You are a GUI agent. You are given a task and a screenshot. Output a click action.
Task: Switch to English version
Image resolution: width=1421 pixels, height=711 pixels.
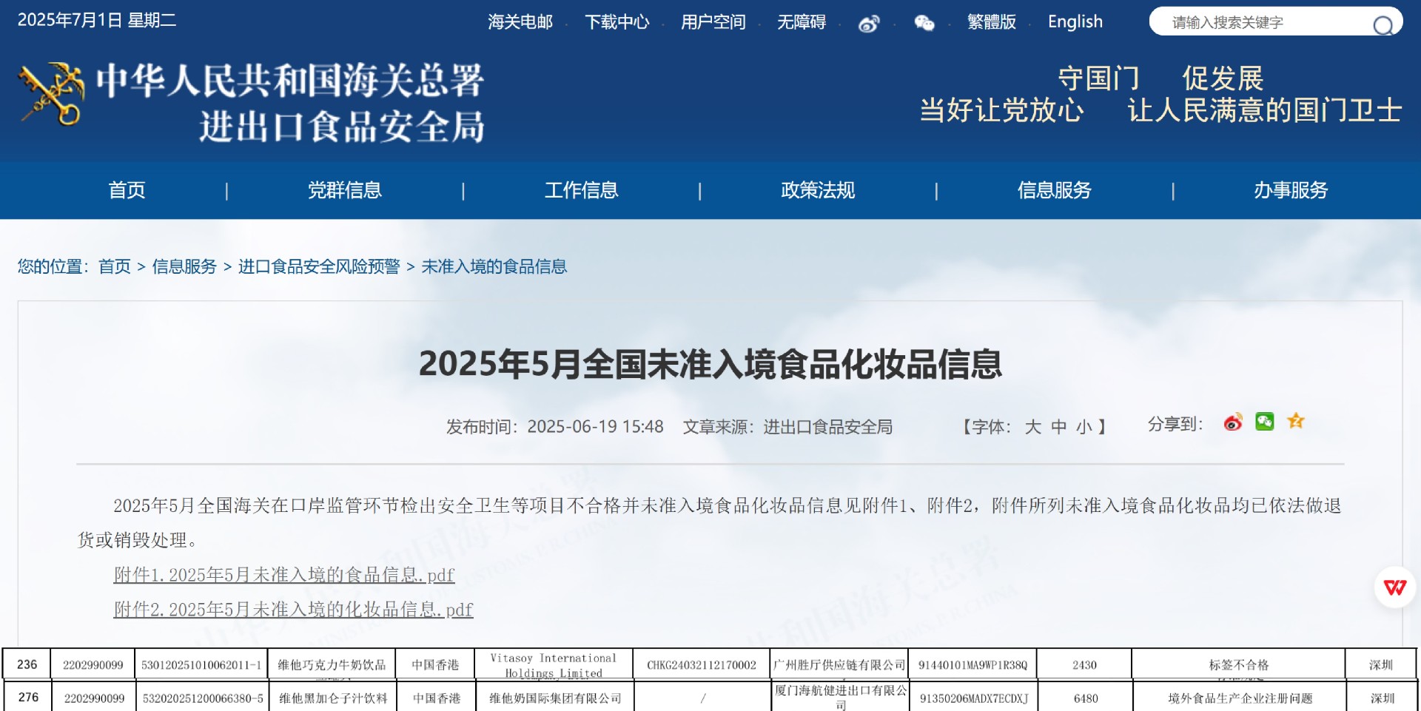tap(1075, 22)
